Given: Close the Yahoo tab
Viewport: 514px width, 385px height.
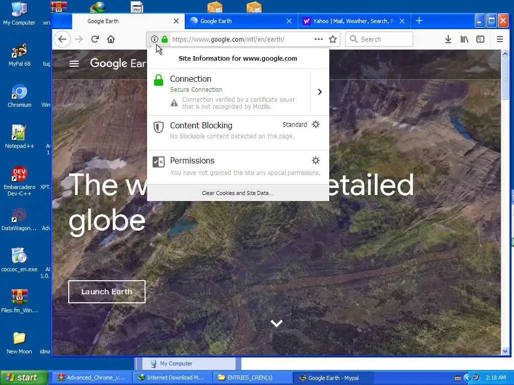Looking at the screenshot, I should tap(402, 21).
